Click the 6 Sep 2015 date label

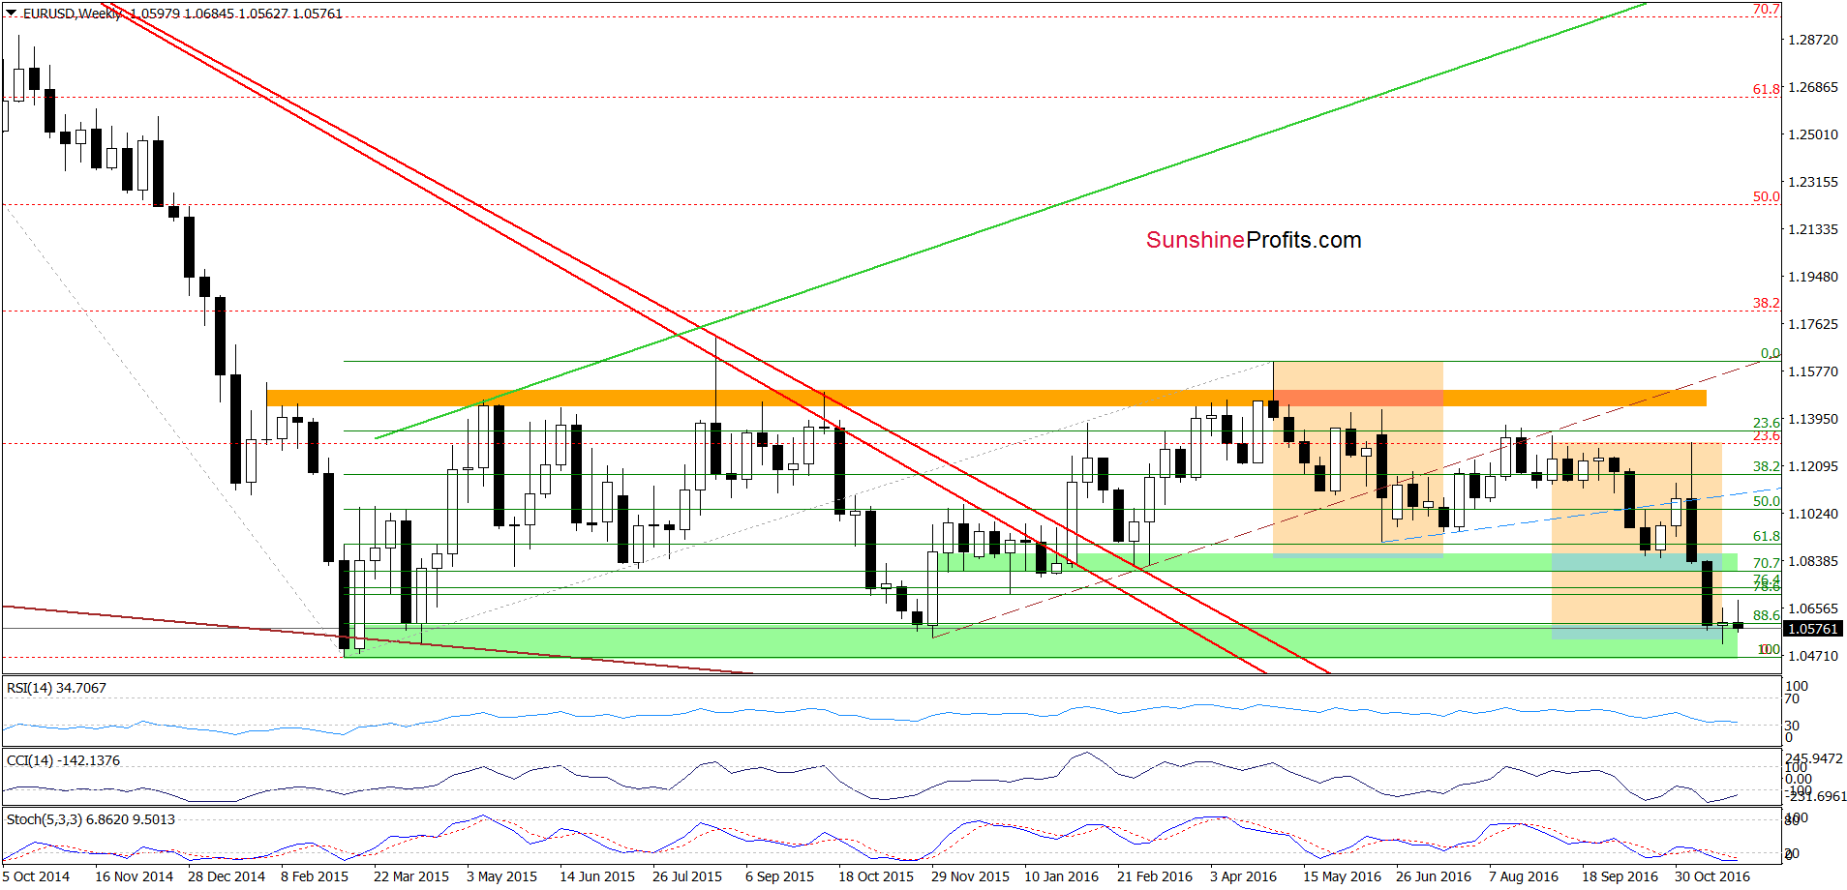pyautogui.click(x=779, y=876)
